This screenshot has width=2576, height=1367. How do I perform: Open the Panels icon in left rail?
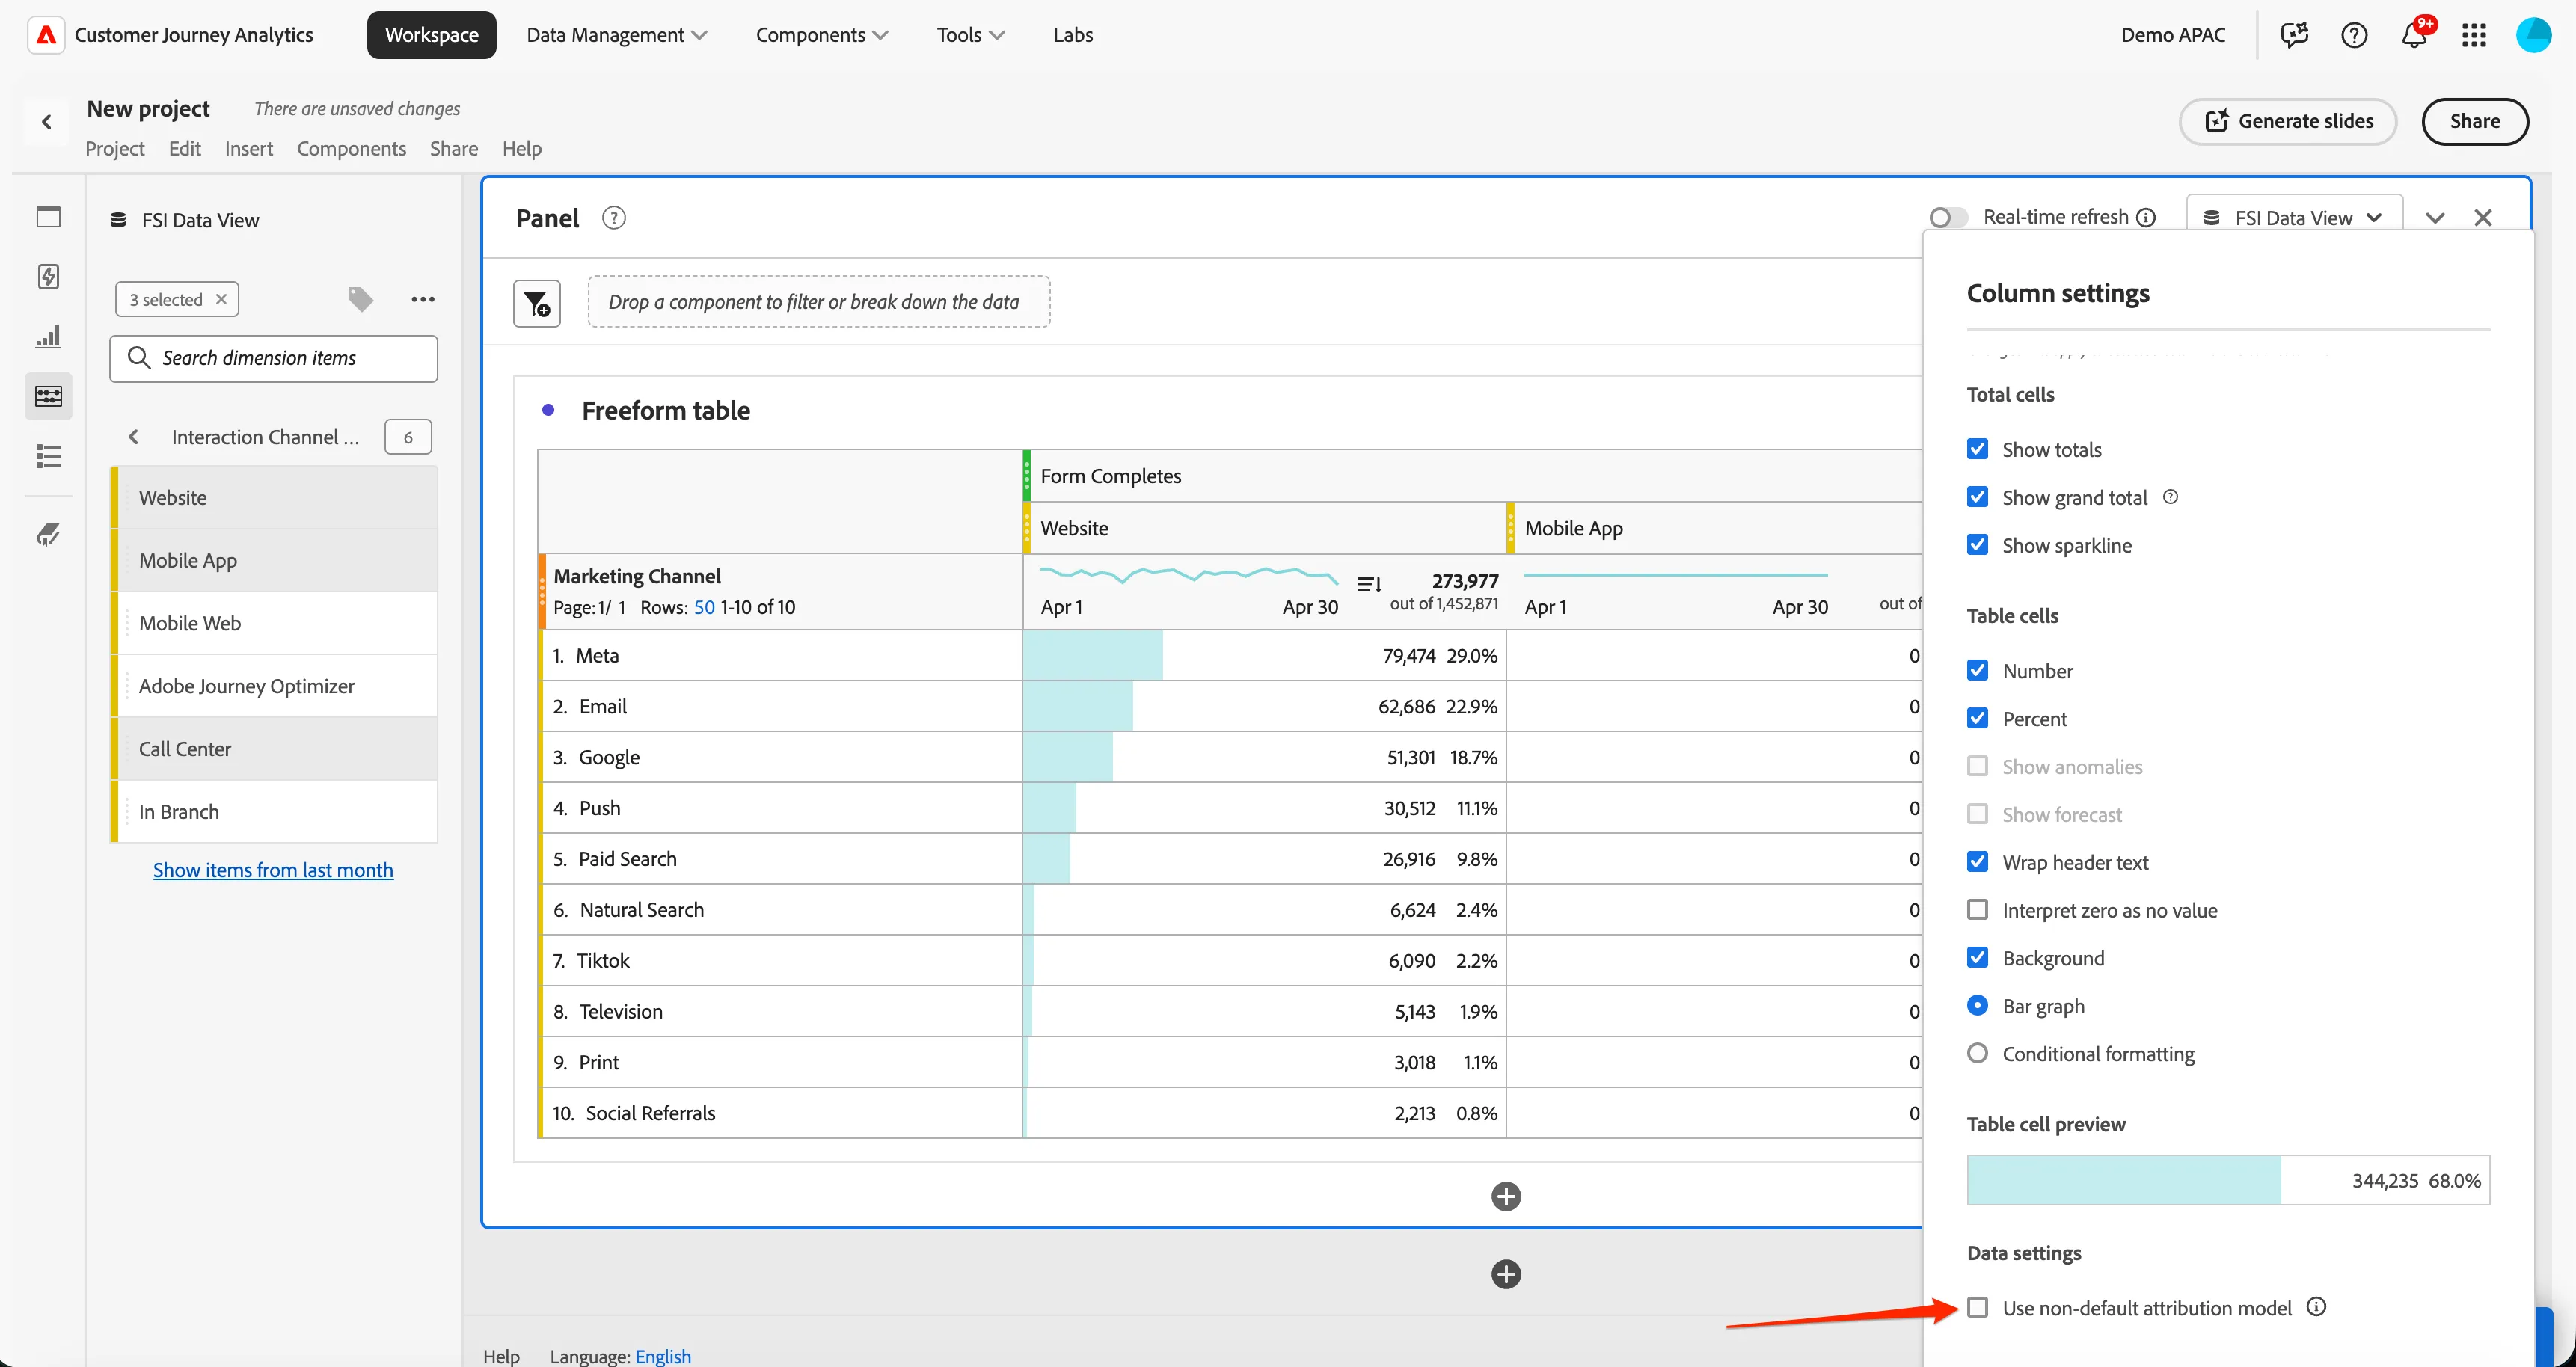pos(48,217)
